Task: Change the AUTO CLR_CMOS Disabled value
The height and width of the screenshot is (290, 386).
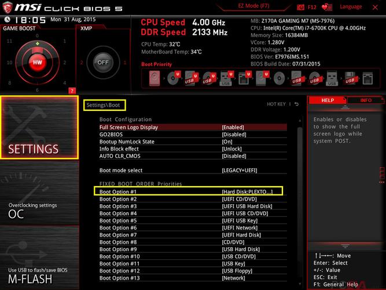Action: point(234,156)
